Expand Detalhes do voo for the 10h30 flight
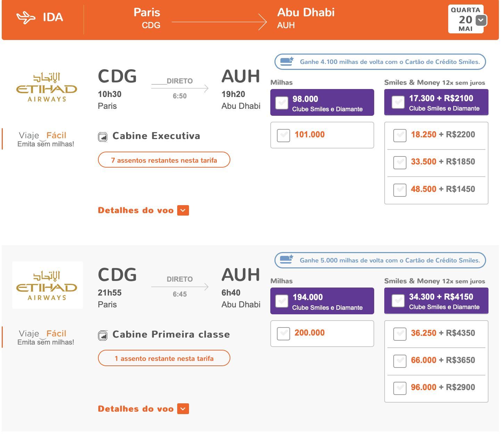This screenshot has width=501, height=436. [x=143, y=210]
